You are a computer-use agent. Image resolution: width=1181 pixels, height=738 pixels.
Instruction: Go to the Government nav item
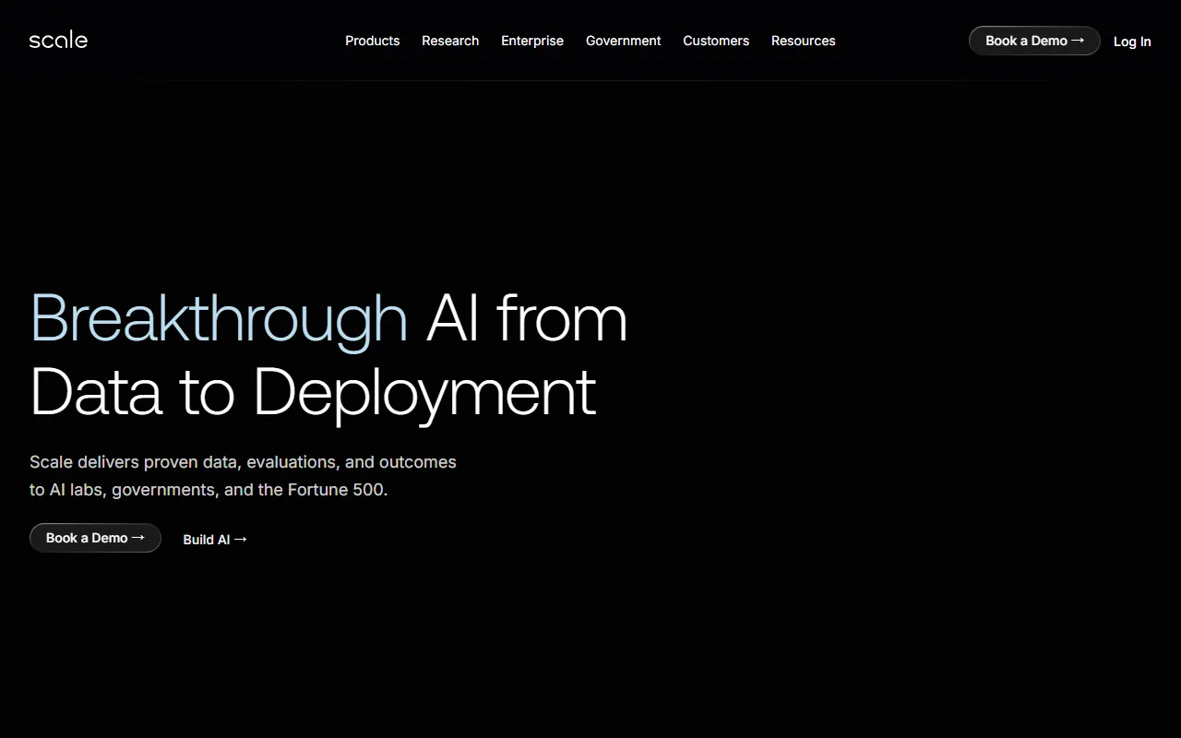(x=623, y=41)
